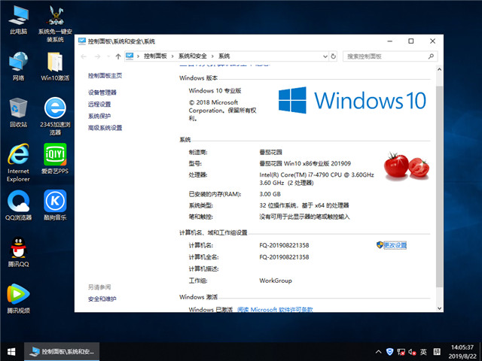Click scrollbar up arrow
Viewport: 482px width, 361px height.
tap(440, 69)
